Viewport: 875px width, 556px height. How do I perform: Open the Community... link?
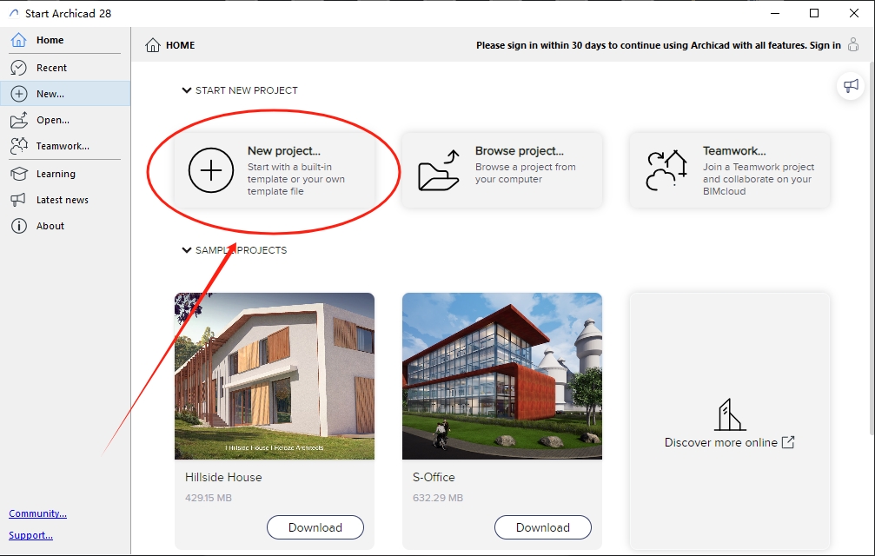click(38, 513)
